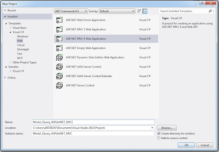Viewport: 219px width, 152px height.
Task: Select ASP.NET MVC 3 Web Application text
Action: [86, 29]
